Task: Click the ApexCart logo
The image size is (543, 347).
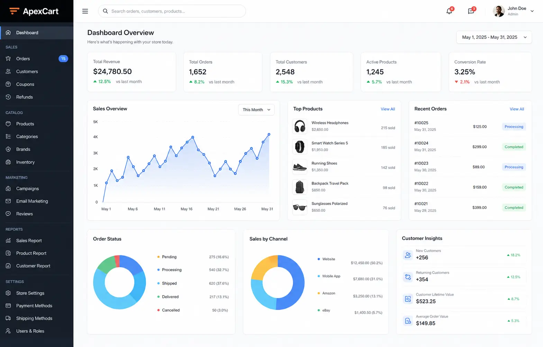Action: 34,11
